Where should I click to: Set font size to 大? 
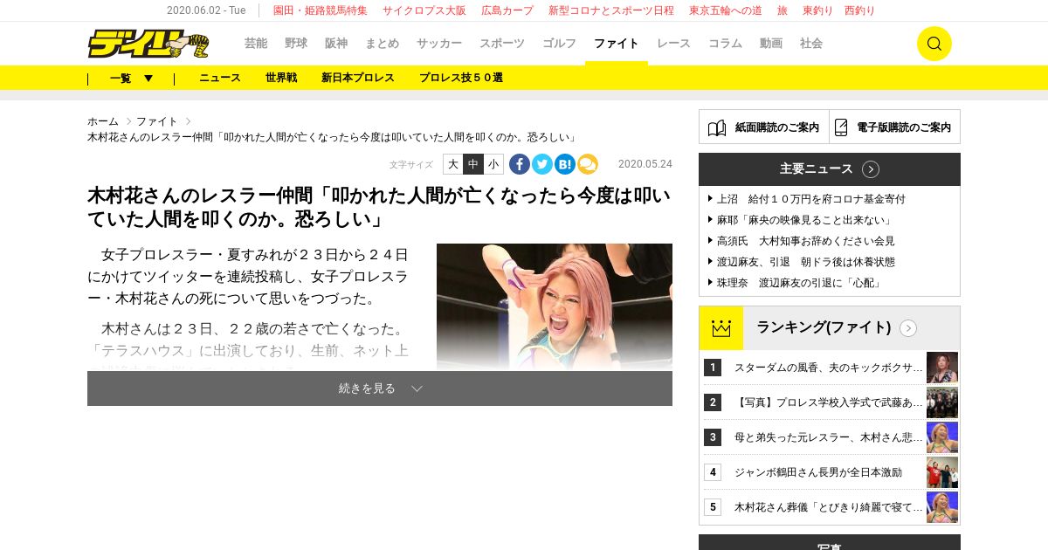[452, 164]
